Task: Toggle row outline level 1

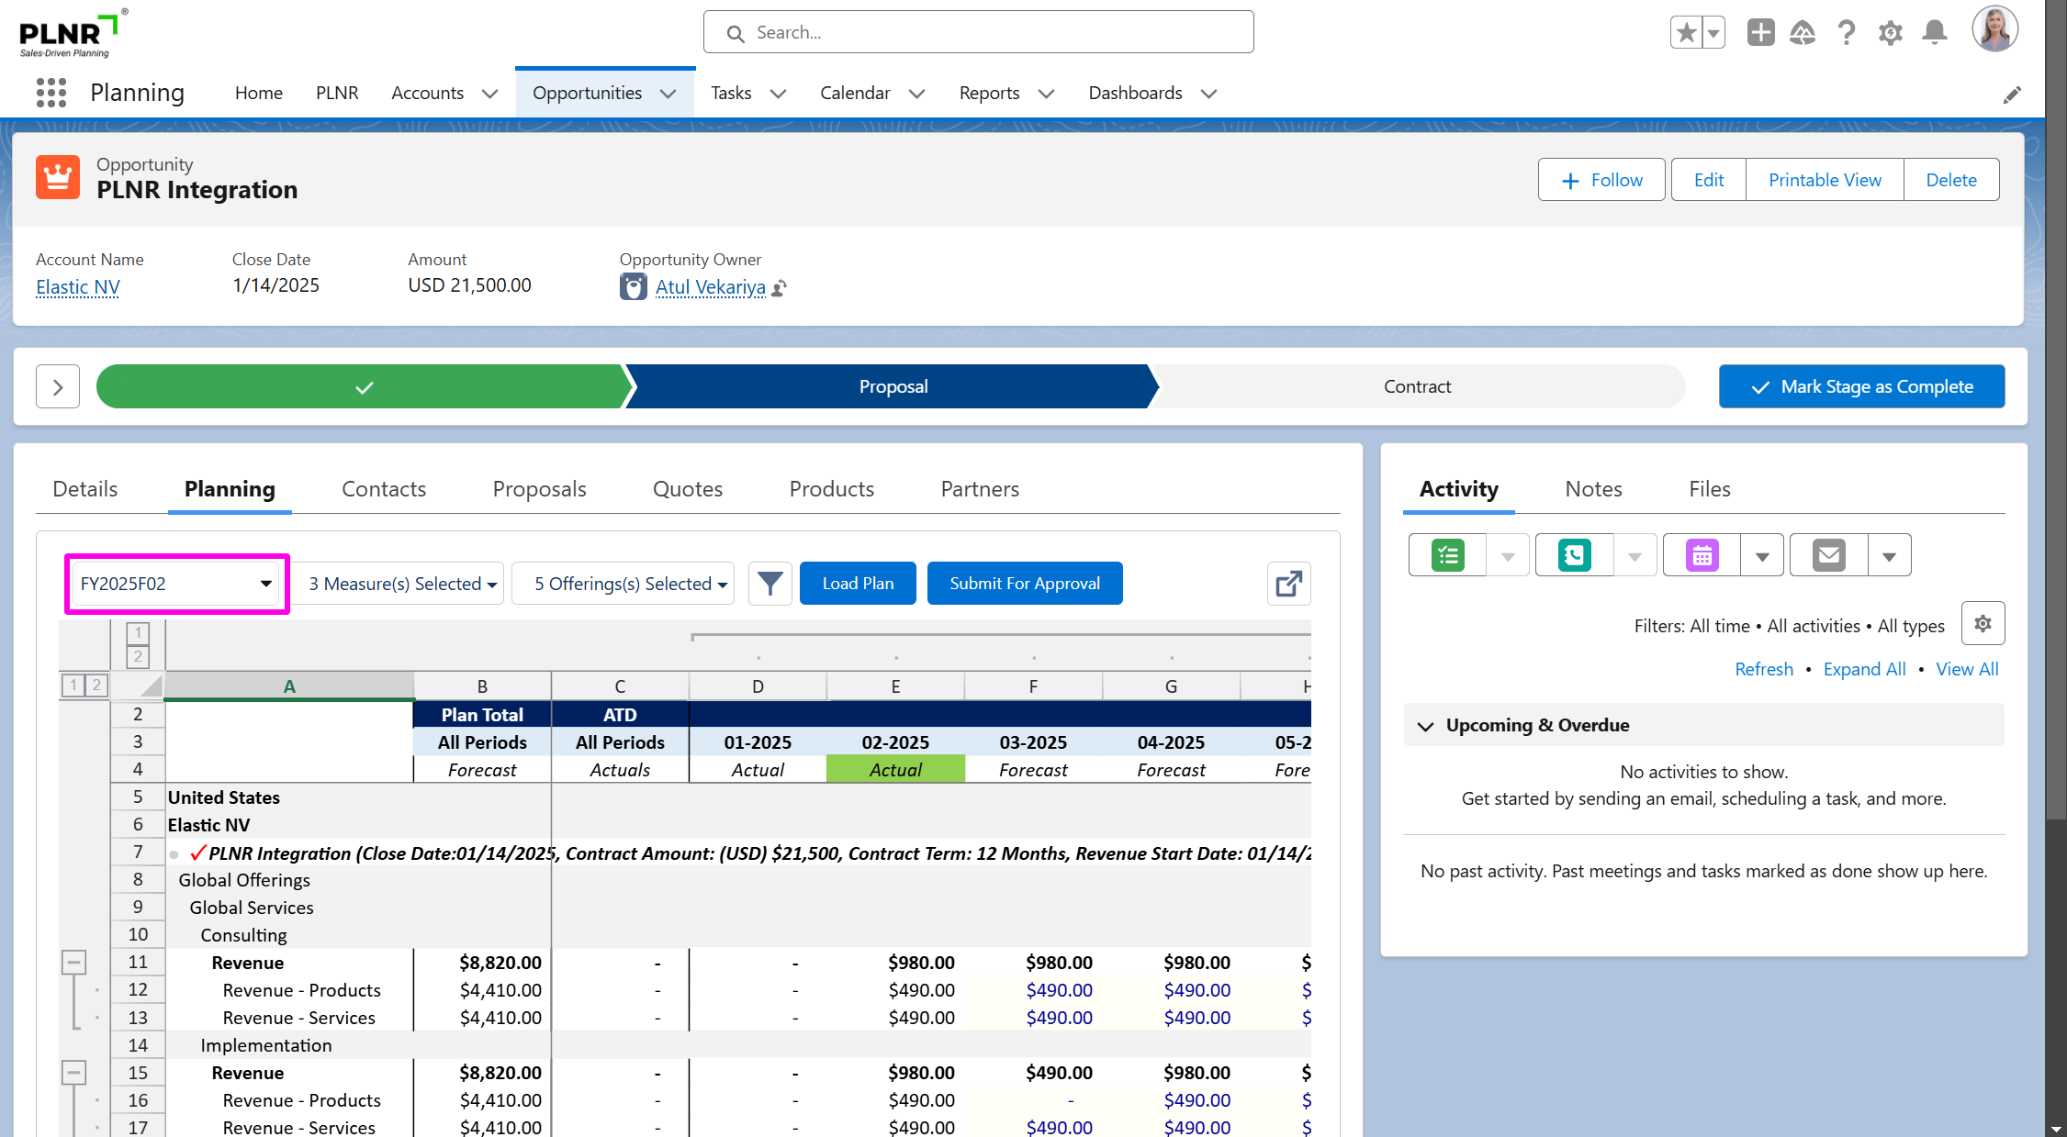Action: pyautogui.click(x=73, y=686)
